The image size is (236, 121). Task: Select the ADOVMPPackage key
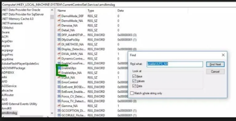14,68
